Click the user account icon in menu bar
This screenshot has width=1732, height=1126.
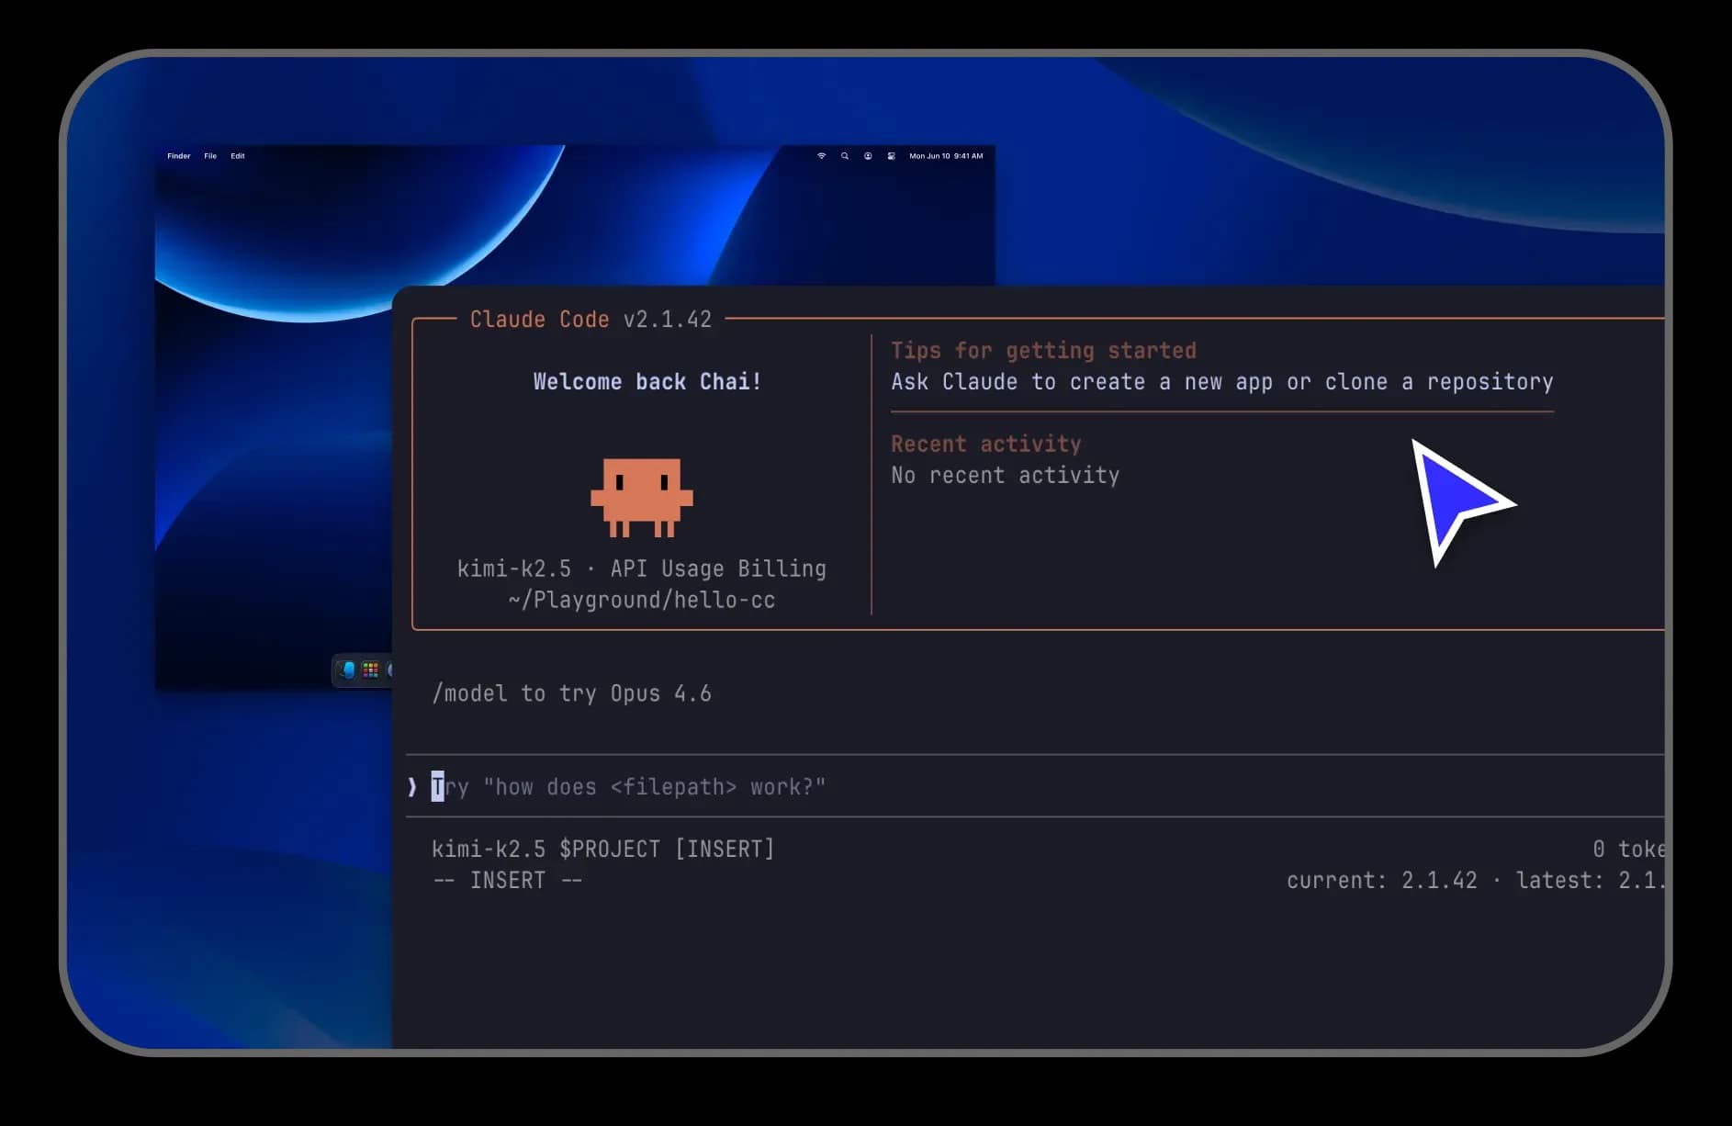[868, 156]
